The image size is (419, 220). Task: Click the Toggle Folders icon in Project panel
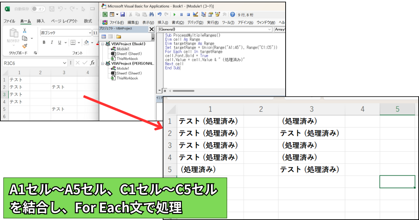point(119,36)
